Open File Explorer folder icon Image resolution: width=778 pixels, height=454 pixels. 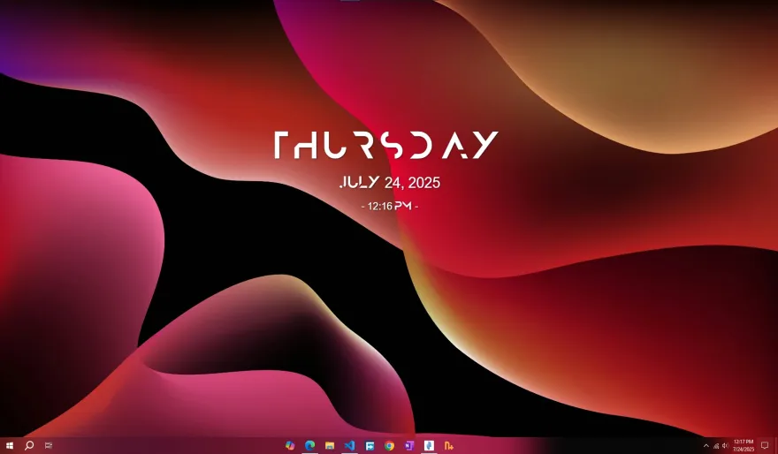tap(330, 445)
